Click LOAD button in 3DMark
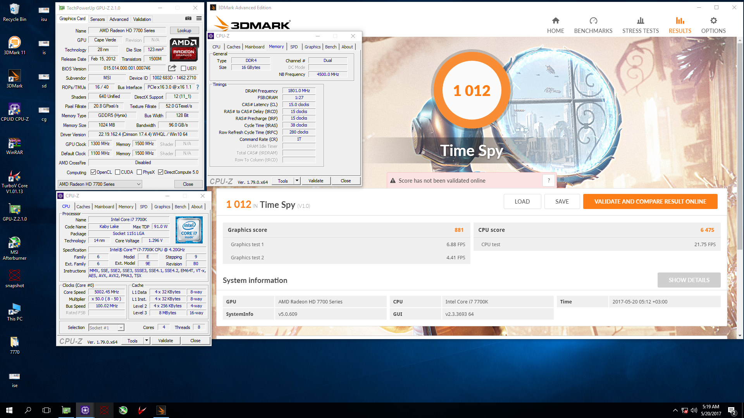The image size is (744, 418). [x=522, y=201]
